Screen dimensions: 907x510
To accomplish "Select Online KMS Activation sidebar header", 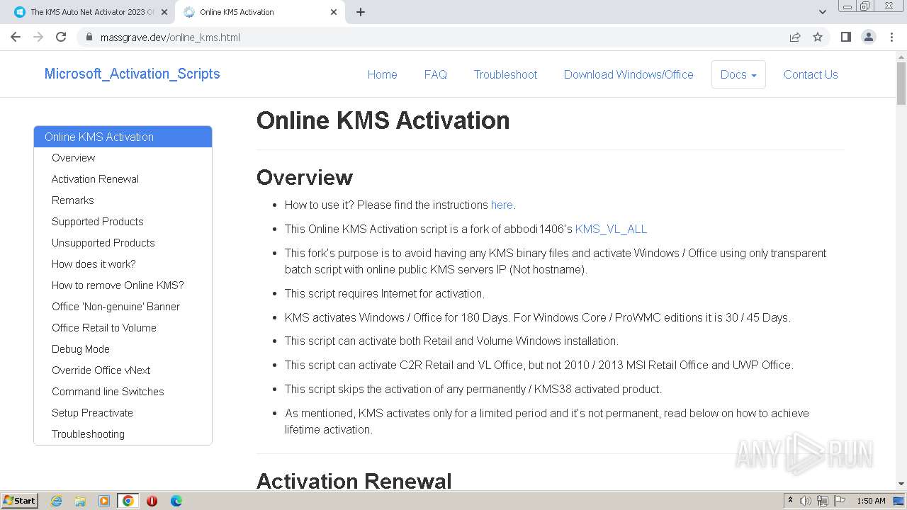I will 123,137.
